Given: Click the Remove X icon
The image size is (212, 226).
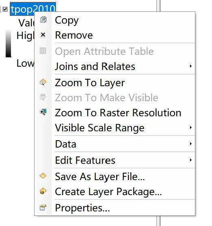Looking at the screenshot, I should [43, 35].
